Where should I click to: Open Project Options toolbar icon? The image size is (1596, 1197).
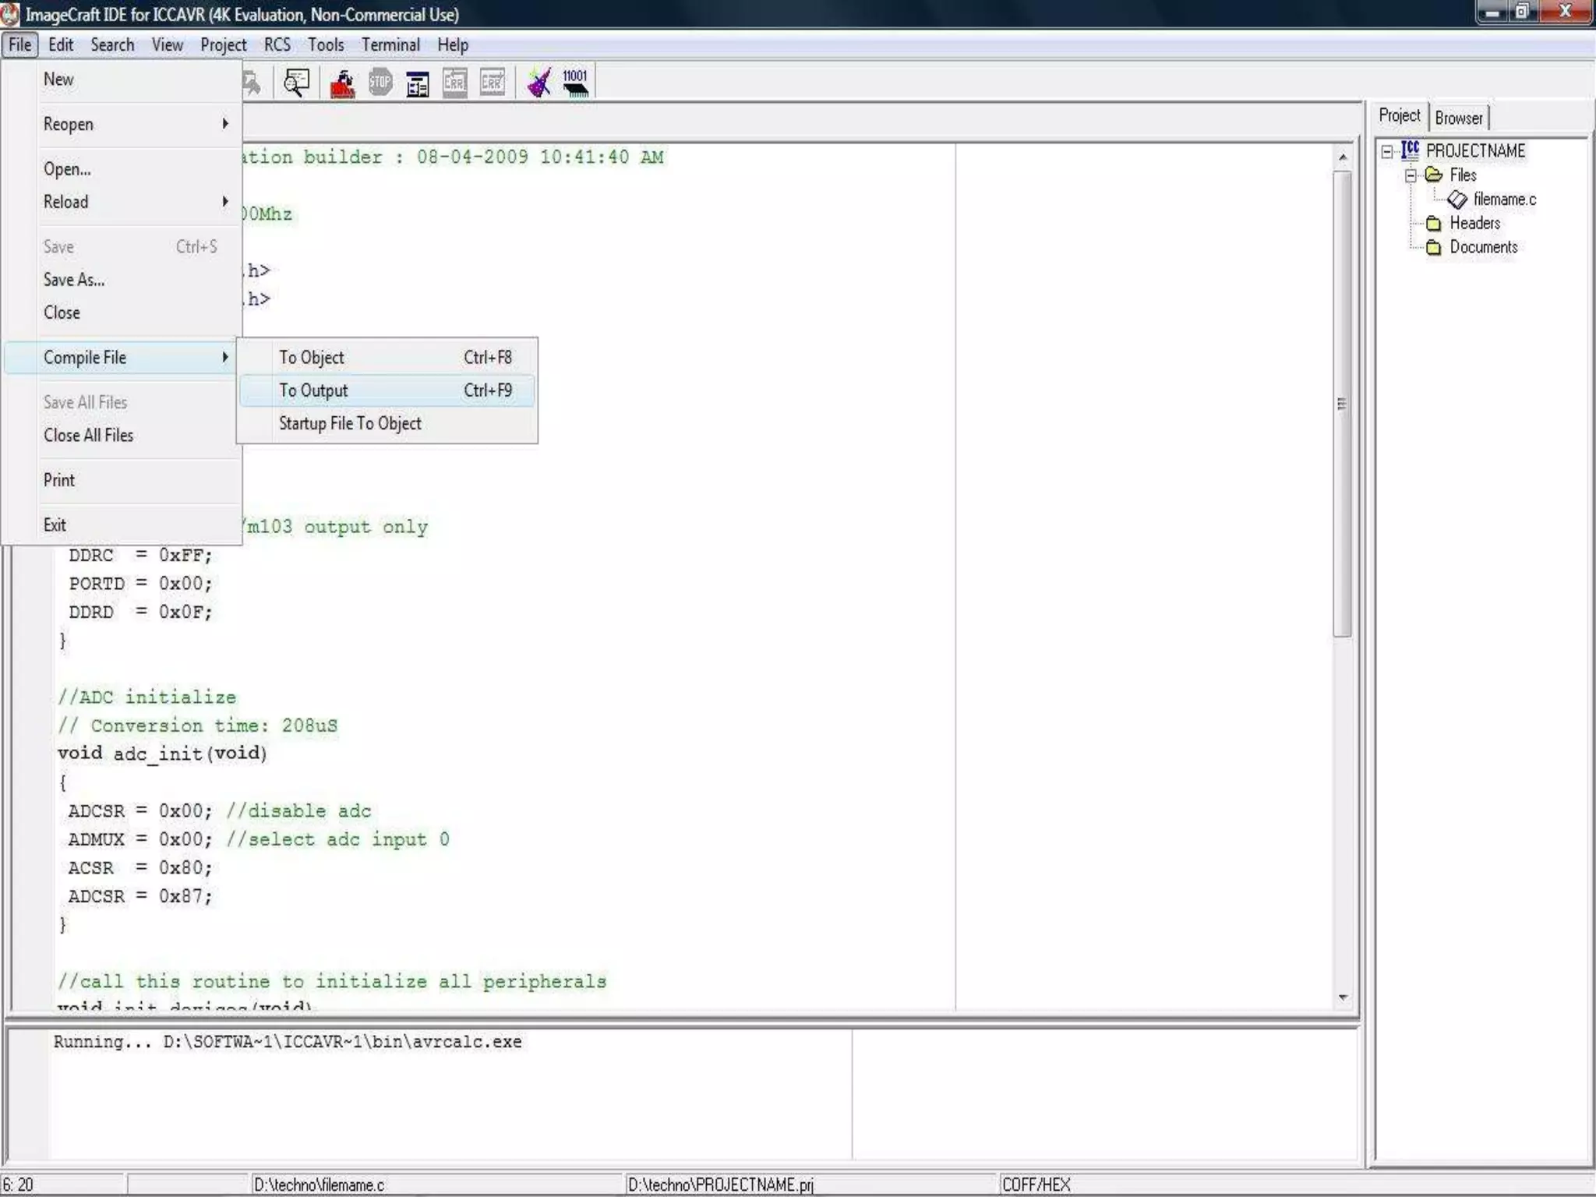click(418, 83)
